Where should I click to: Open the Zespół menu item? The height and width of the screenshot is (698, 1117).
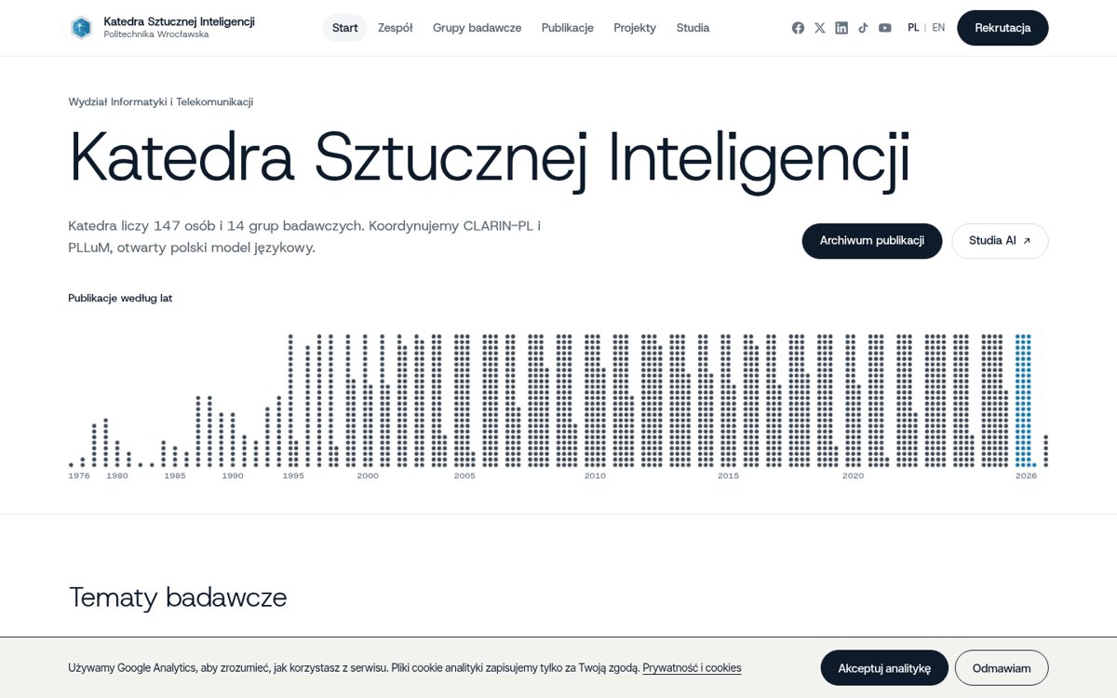[396, 28]
